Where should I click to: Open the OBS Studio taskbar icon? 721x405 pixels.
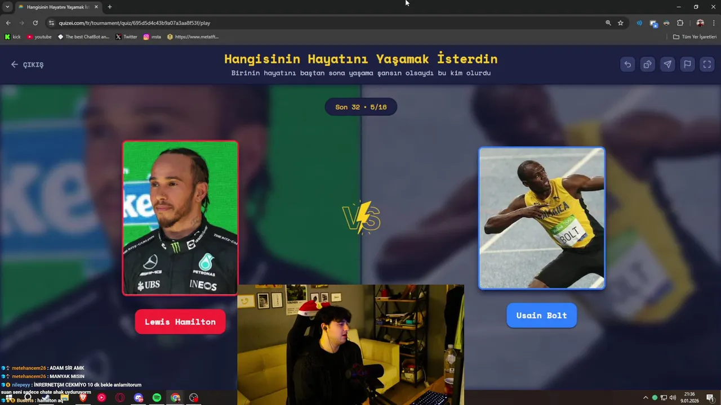click(x=194, y=398)
